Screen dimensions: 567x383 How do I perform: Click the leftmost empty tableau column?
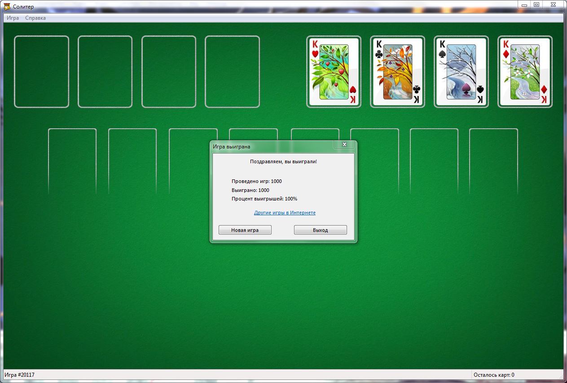pyautogui.click(x=72, y=161)
